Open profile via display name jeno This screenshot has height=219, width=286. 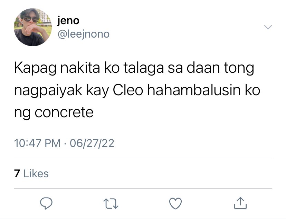(x=68, y=21)
